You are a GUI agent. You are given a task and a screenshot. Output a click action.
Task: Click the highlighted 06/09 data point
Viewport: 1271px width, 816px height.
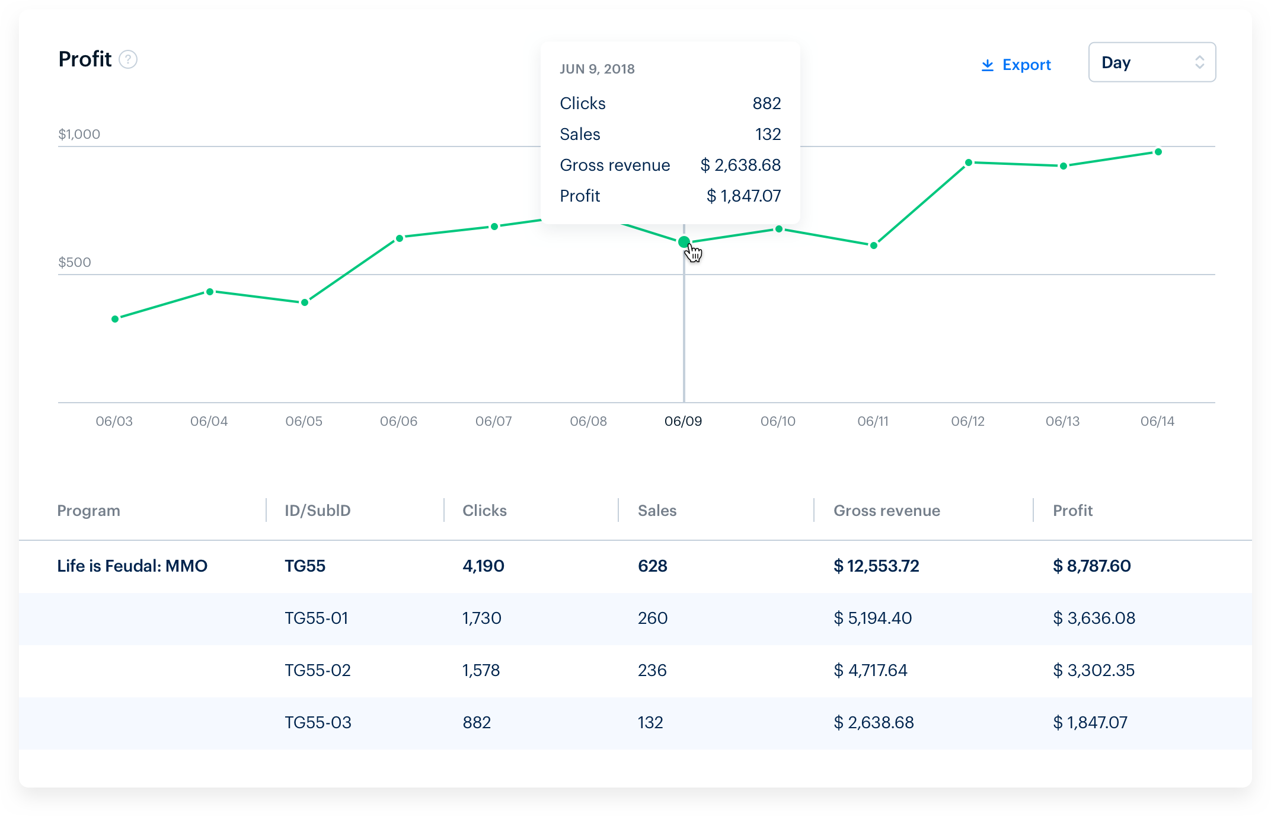click(x=684, y=242)
